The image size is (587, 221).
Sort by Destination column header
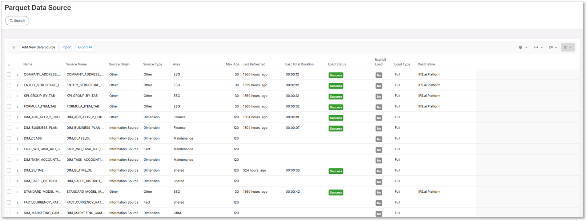[x=426, y=64]
